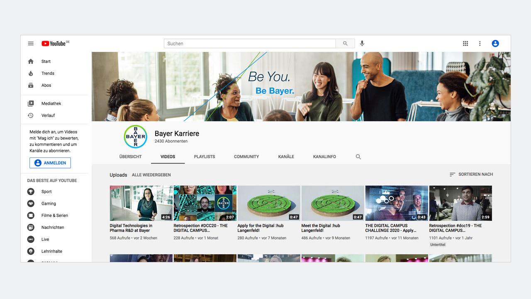Viewport: 531px width, 299px height.
Task: Open the SORTIEREN NACH dropdown
Action: click(x=471, y=174)
